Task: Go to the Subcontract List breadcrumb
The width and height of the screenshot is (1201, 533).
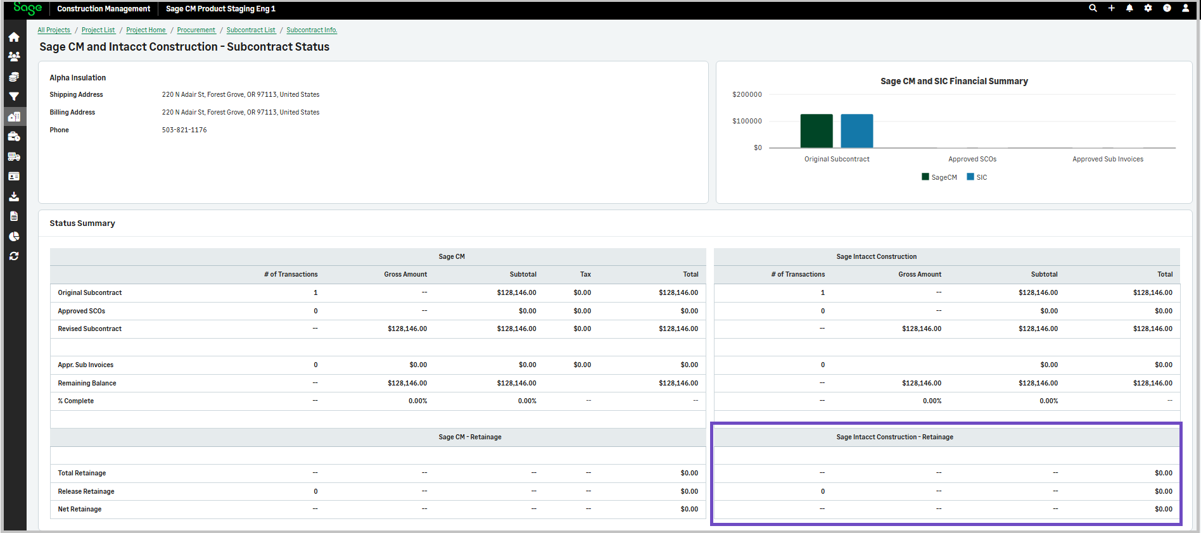Action: coord(251,30)
